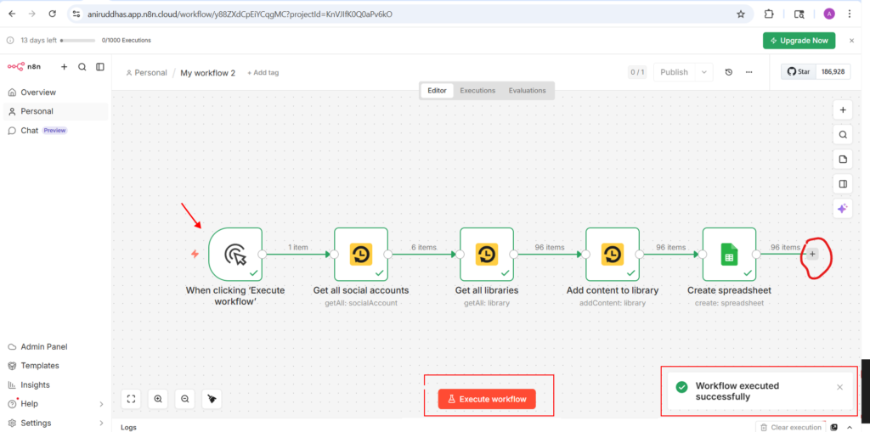Image resolution: width=870 pixels, height=432 pixels.
Task: Open the browser extensions puzzle icon
Action: [x=769, y=14]
